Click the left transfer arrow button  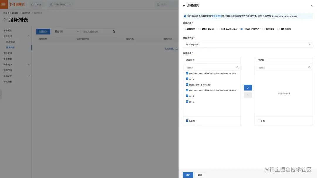pyautogui.click(x=248, y=95)
